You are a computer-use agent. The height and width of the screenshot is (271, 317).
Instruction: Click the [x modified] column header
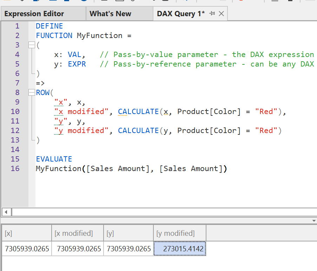[x=77, y=233]
